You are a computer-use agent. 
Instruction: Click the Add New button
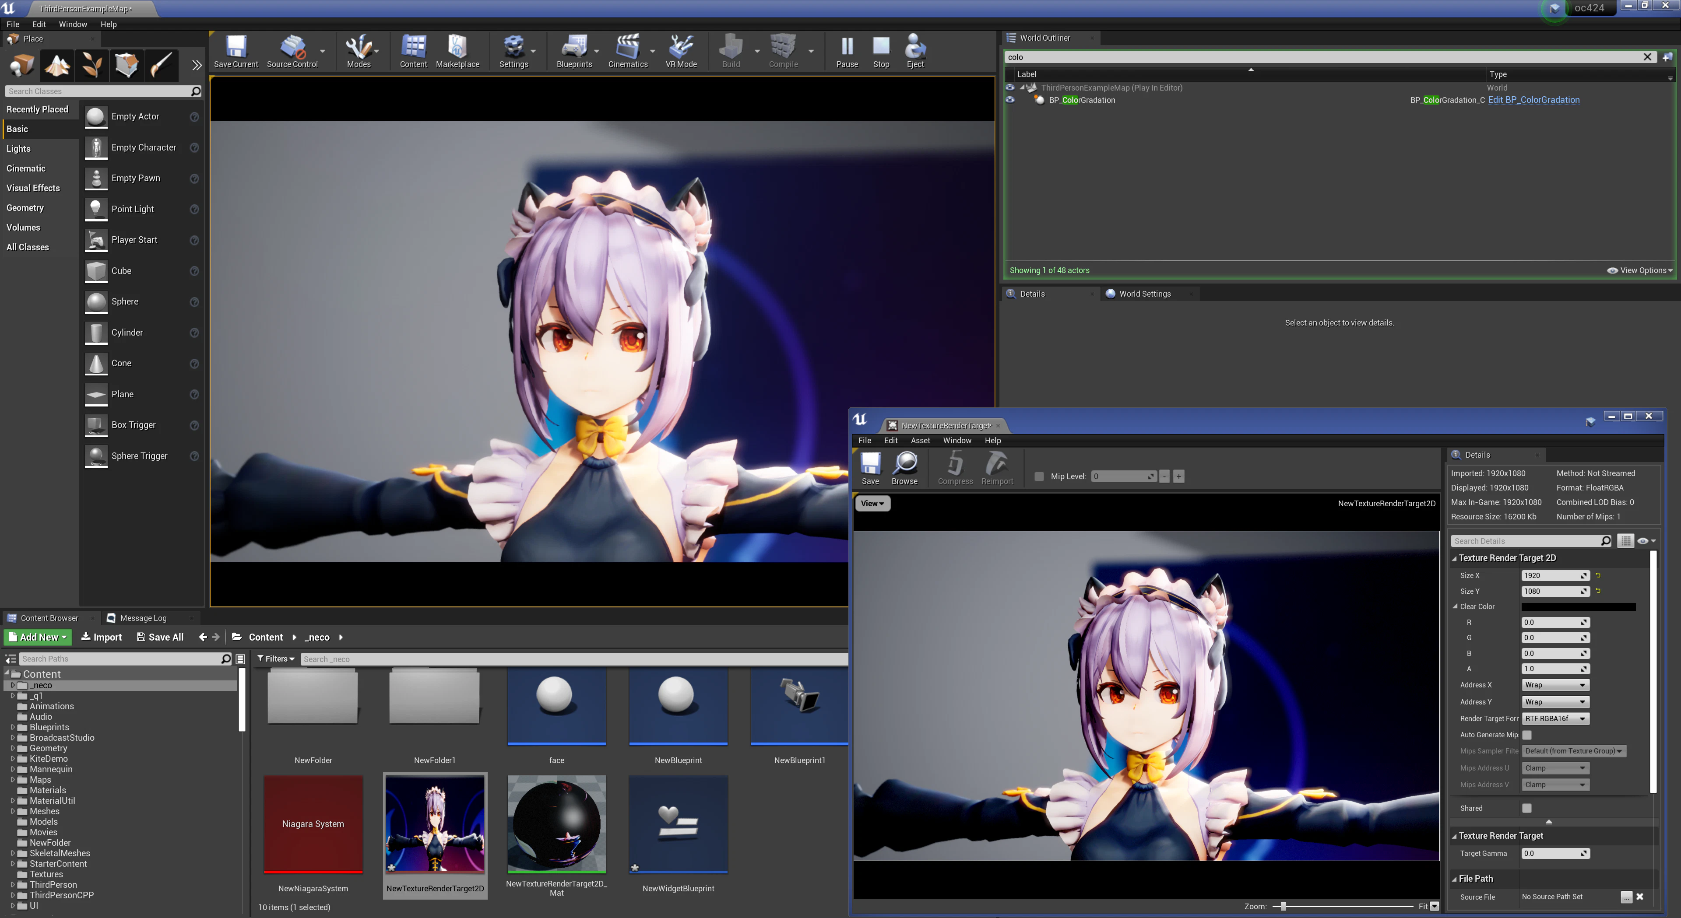[x=38, y=637]
